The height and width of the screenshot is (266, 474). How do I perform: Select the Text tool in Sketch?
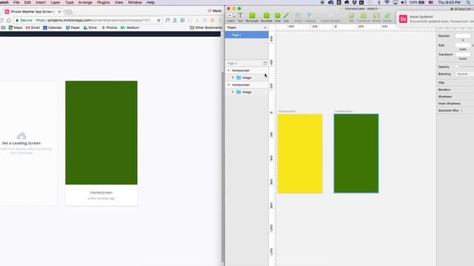point(240,17)
